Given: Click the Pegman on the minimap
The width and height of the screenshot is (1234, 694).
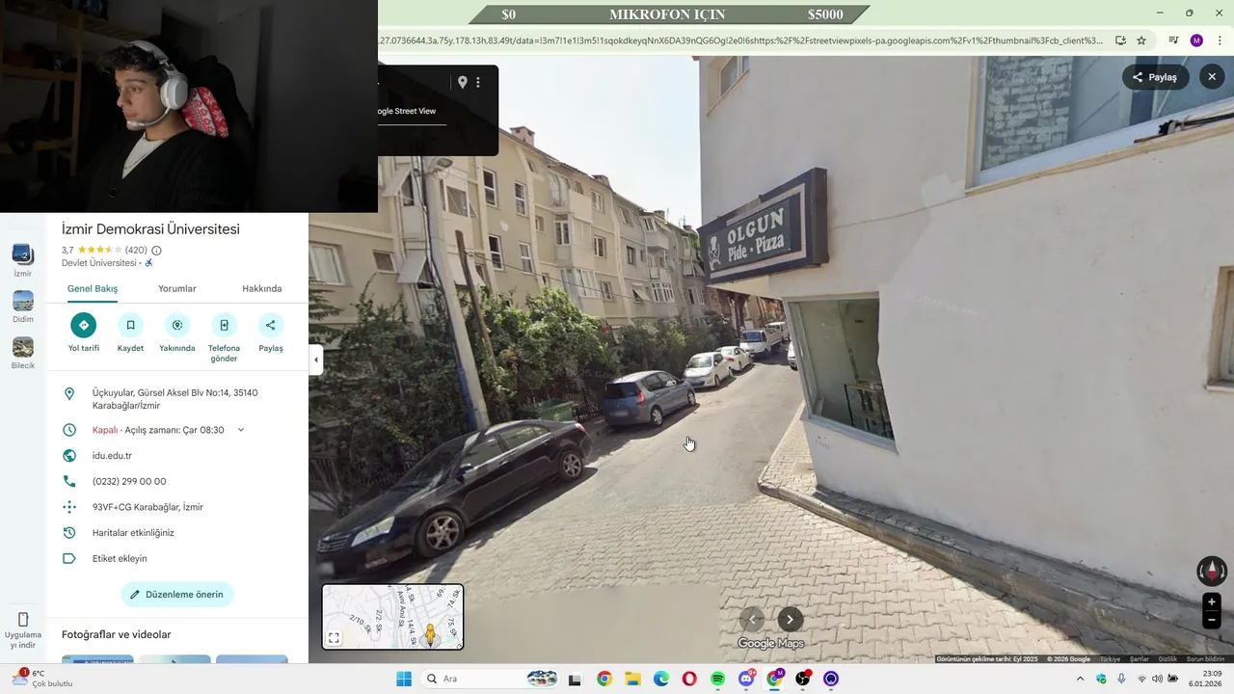Looking at the screenshot, I should click(430, 633).
